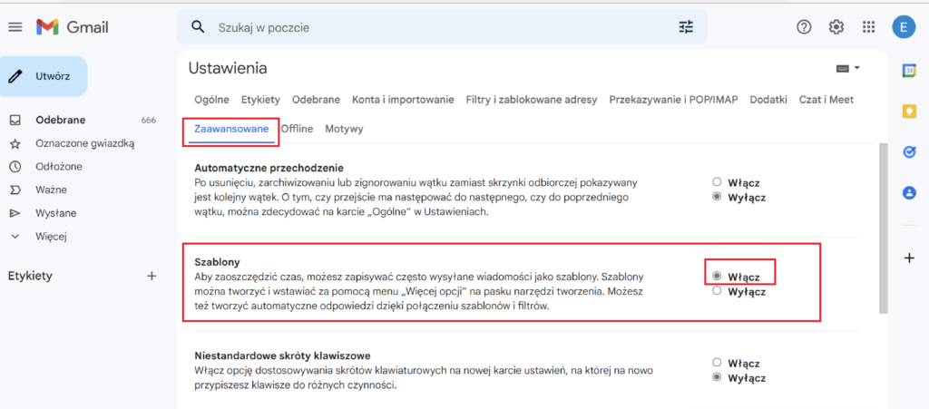The height and width of the screenshot is (409, 929).
Task: Expand the Więcej sidebar section
Action: click(x=51, y=237)
